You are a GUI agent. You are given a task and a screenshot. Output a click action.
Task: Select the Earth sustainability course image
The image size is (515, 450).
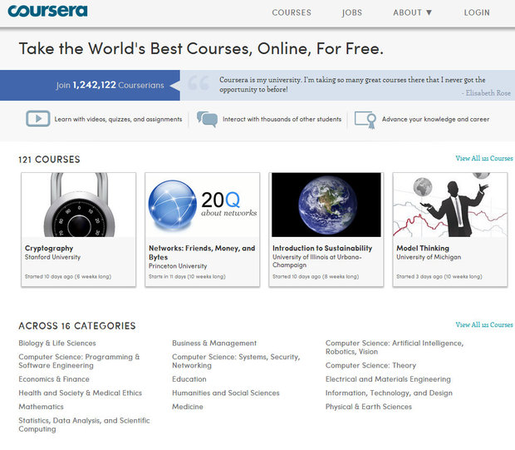coord(326,205)
